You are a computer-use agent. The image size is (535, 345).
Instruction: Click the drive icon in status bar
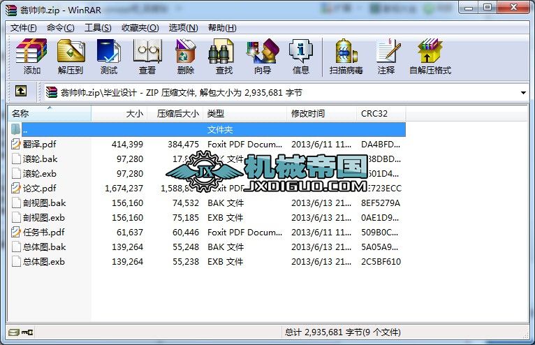(x=14, y=332)
